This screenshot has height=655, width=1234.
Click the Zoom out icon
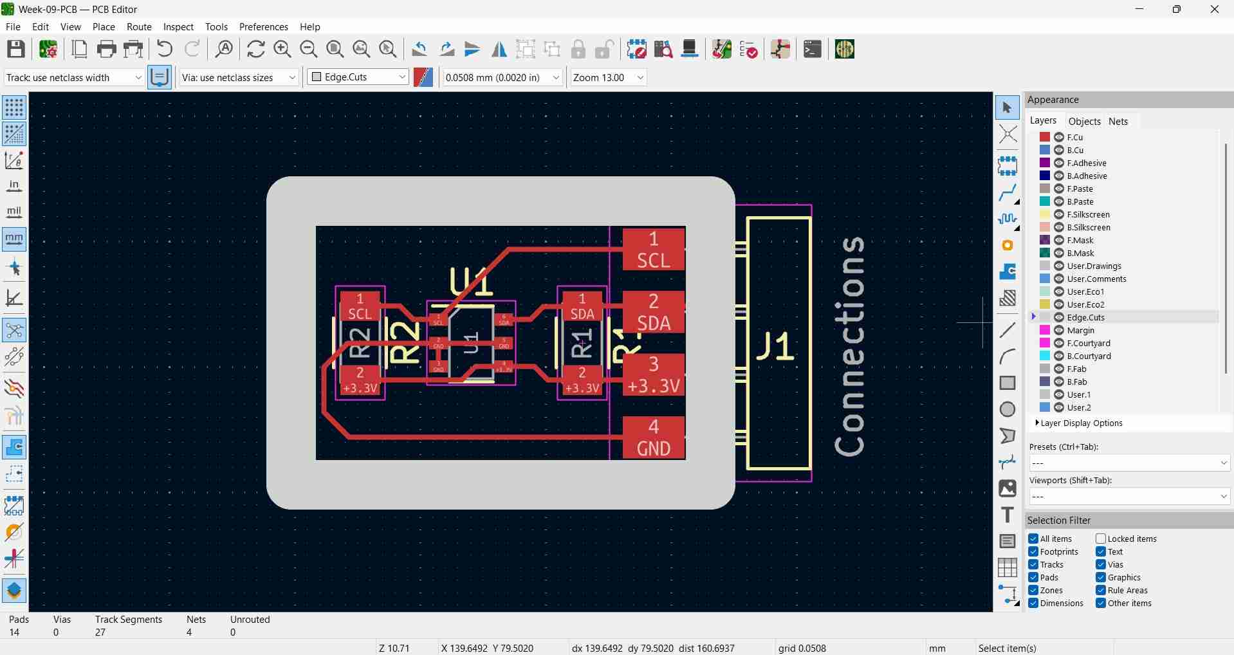click(x=309, y=50)
